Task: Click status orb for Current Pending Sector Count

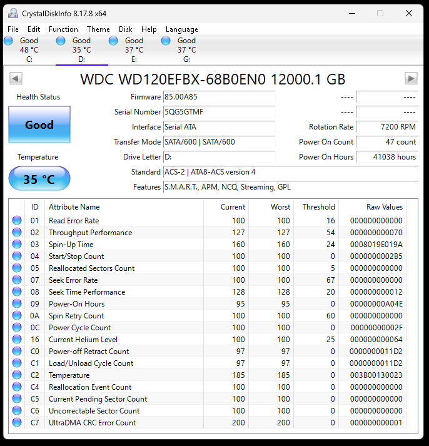Action: tap(17, 399)
